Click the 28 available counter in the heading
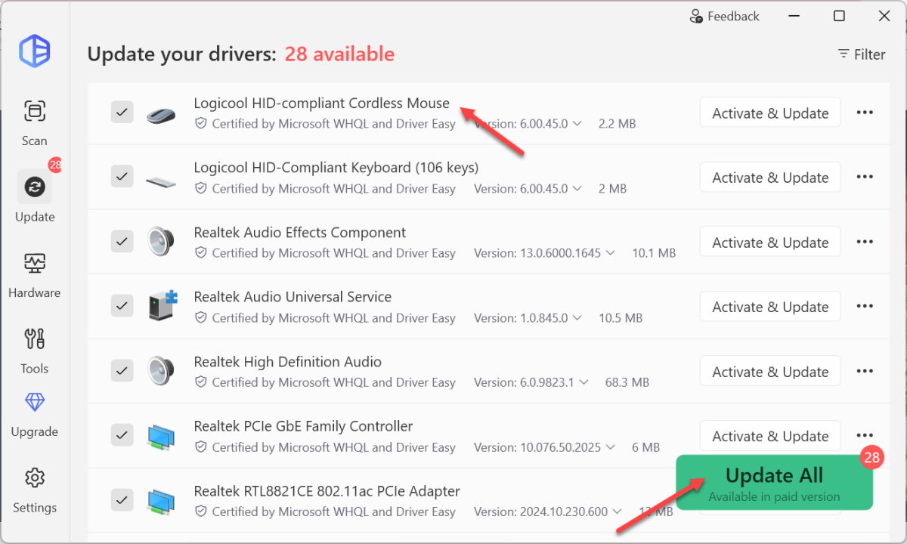 click(x=339, y=54)
